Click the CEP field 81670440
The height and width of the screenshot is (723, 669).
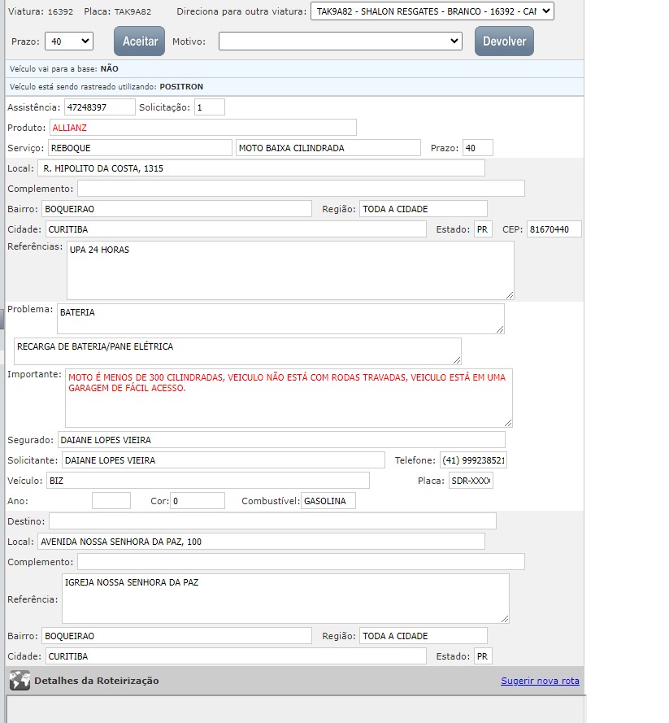pos(554,229)
